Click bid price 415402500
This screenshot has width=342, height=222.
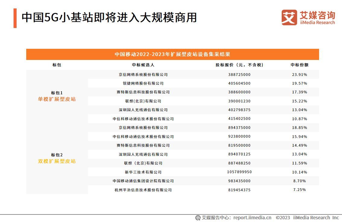[x=239, y=119]
